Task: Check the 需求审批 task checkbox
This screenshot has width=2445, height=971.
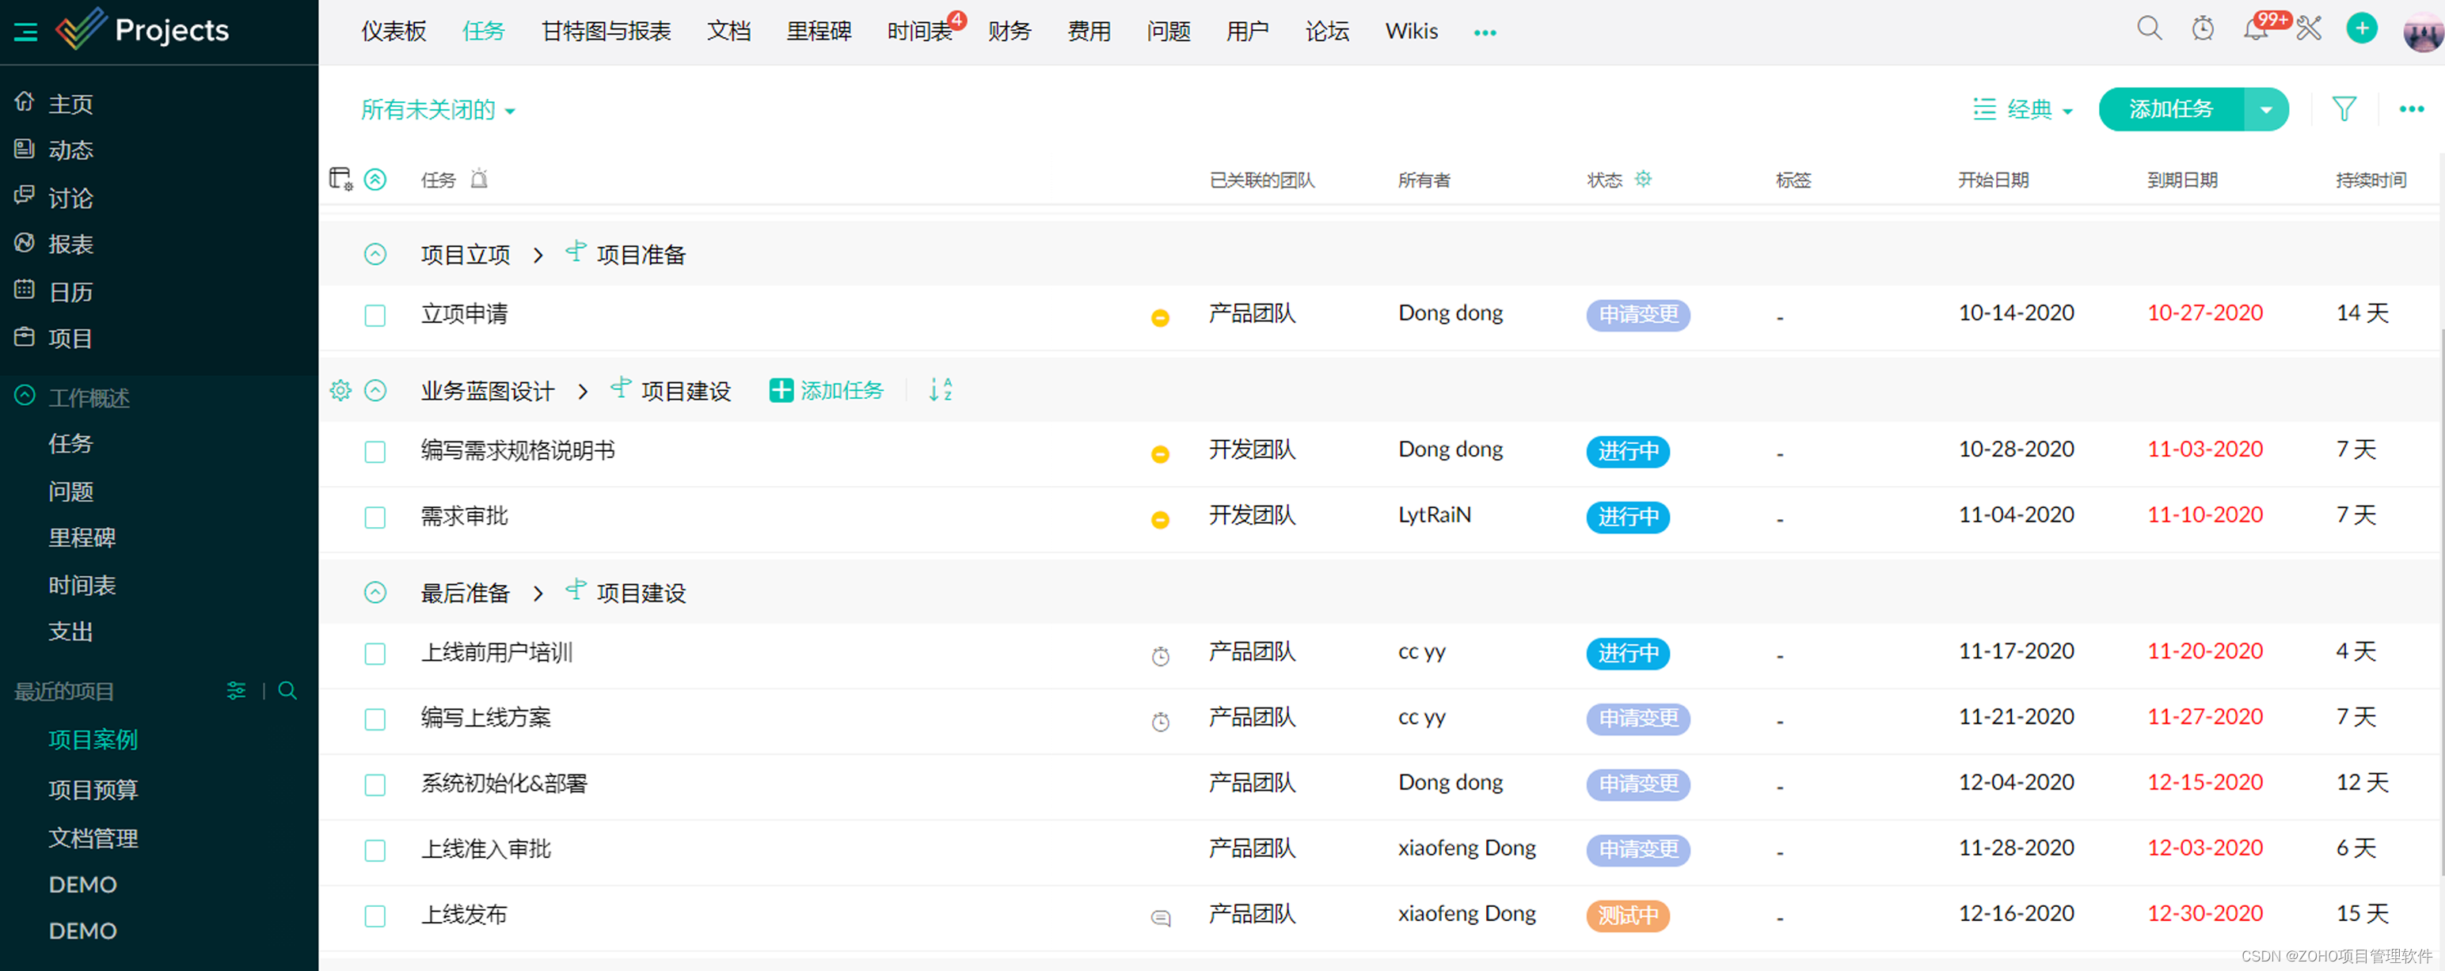Action: [375, 518]
